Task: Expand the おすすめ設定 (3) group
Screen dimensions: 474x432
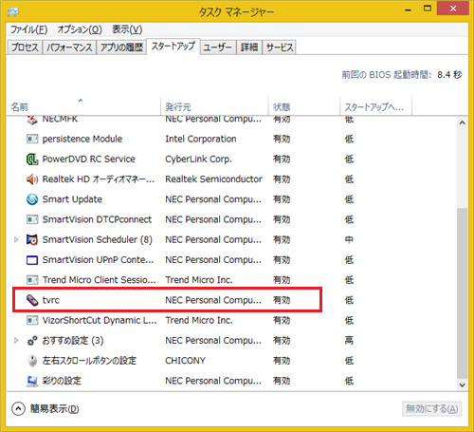Action: coord(16,341)
